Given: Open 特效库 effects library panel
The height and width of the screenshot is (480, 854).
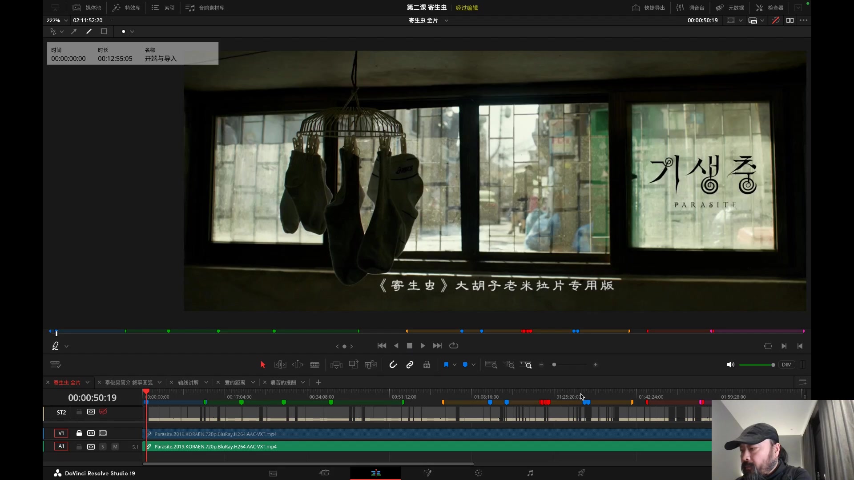Looking at the screenshot, I should [x=126, y=8].
